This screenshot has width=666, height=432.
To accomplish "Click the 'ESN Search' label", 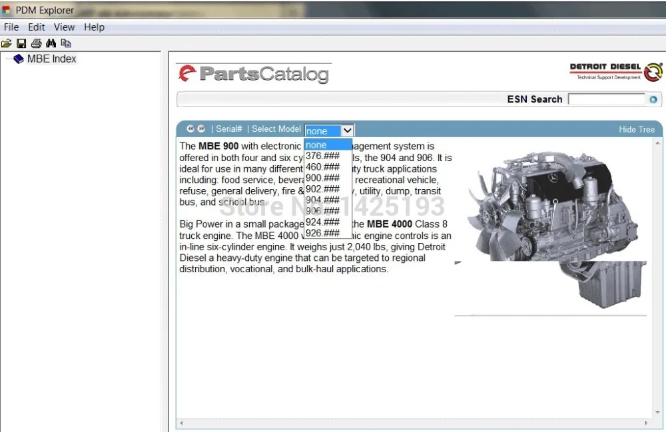I will click(534, 99).
